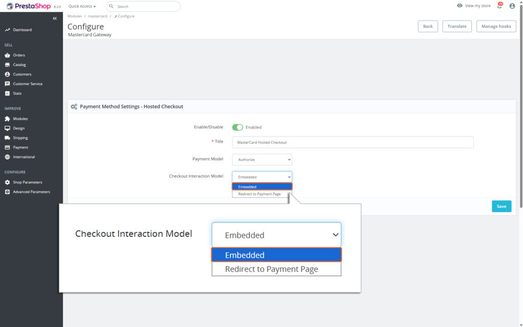Open the account profile icon
The width and height of the screenshot is (523, 327).
click(512, 6)
